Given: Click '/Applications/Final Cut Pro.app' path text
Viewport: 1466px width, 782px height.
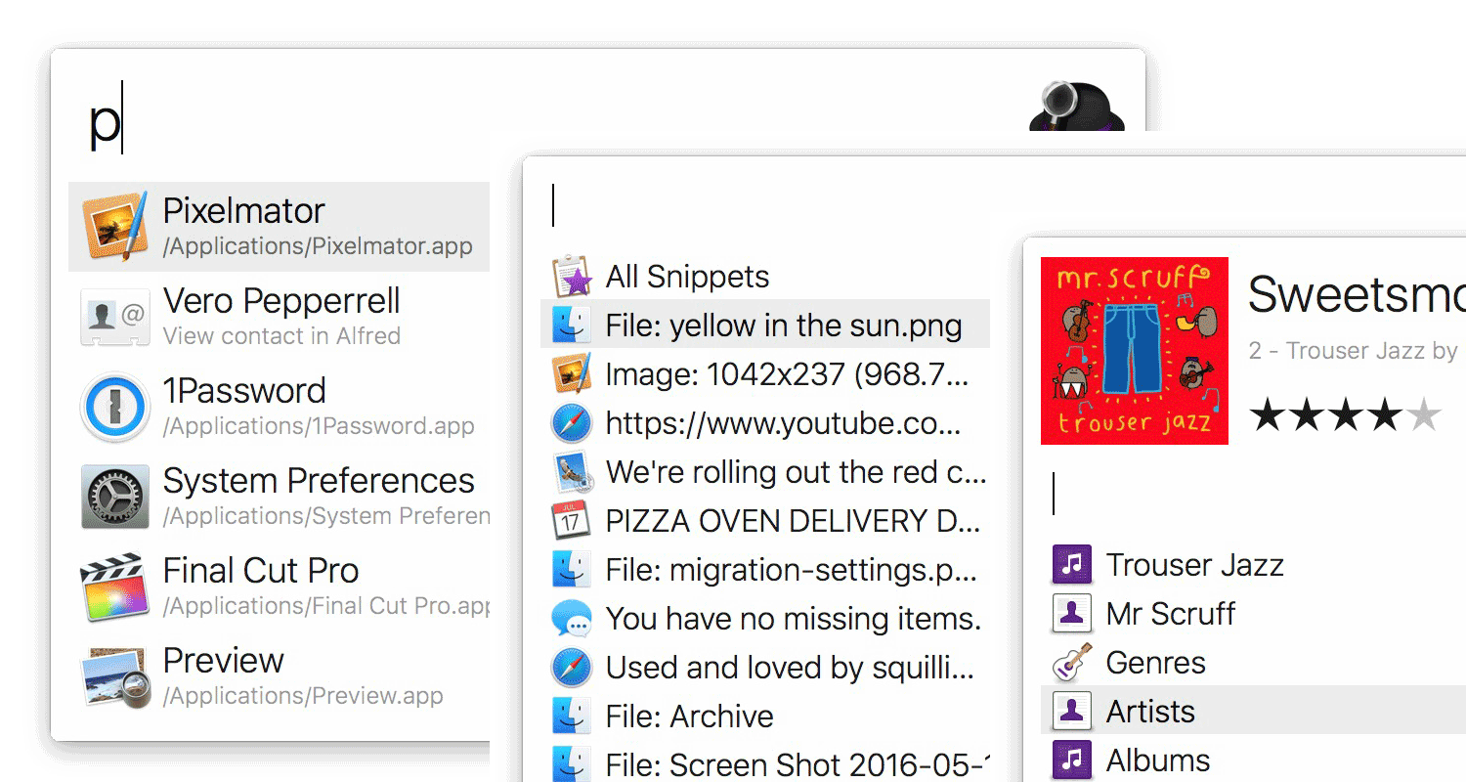Looking at the screenshot, I should 326,606.
